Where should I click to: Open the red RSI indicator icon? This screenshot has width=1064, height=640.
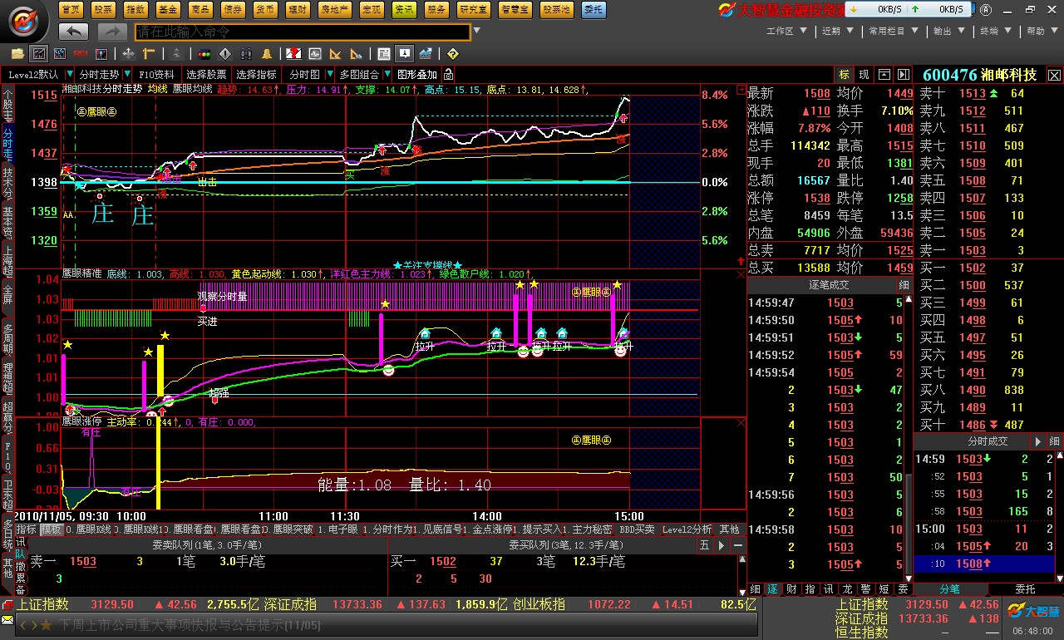tap(81, 54)
